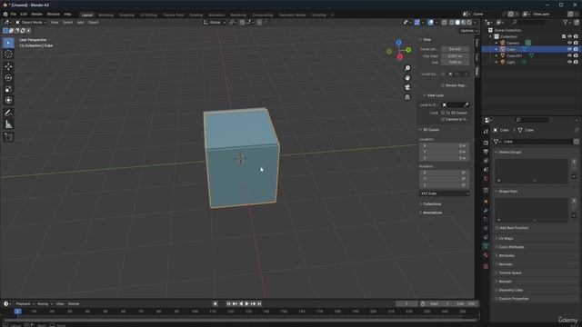582x327 pixels.
Task: Click the Focal Length value field
Action: click(x=455, y=49)
